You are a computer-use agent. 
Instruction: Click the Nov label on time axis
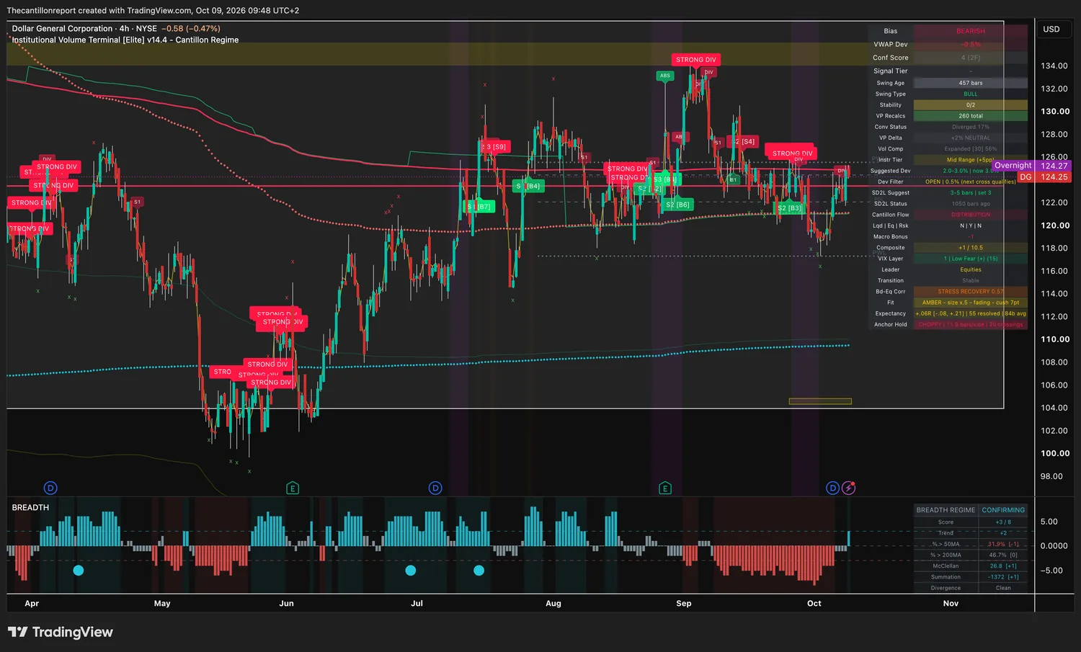point(951,604)
